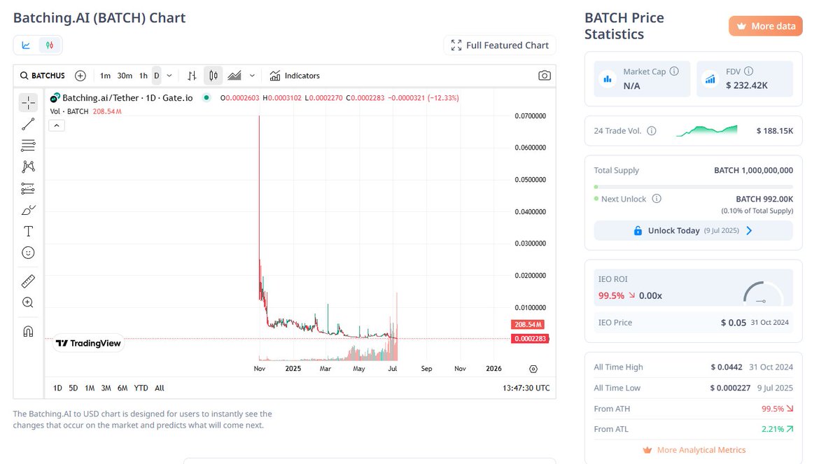Screen dimensions: 840x464
Task: Set date range to 3M
Action: (x=106, y=388)
